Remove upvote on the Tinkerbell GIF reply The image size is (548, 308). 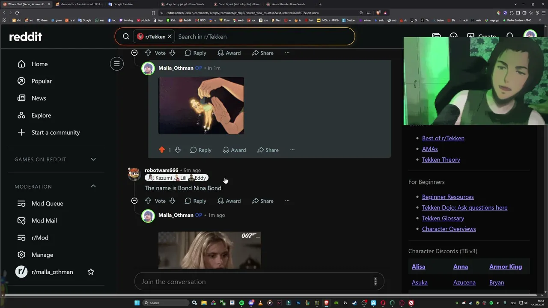[162, 150]
